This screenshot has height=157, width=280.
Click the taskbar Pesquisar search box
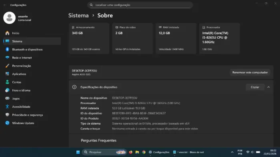104,152
